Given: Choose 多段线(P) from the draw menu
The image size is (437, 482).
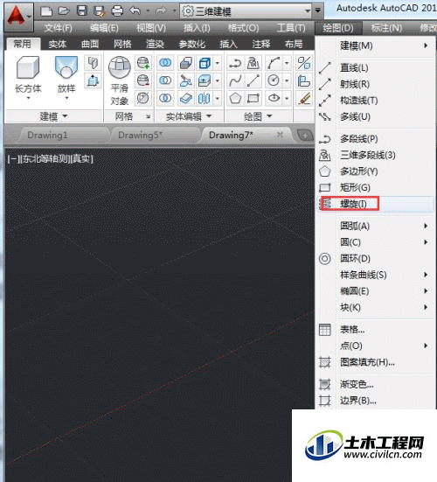Looking at the screenshot, I should [375, 139].
